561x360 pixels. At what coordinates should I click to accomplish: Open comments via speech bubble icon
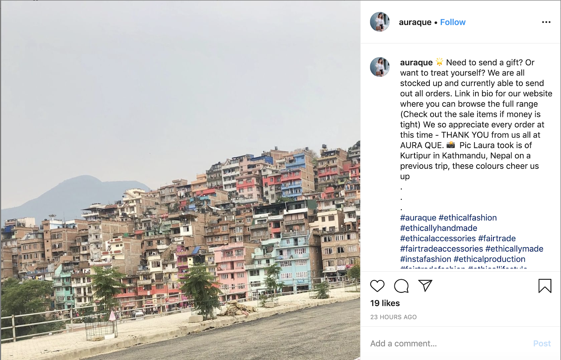(401, 286)
